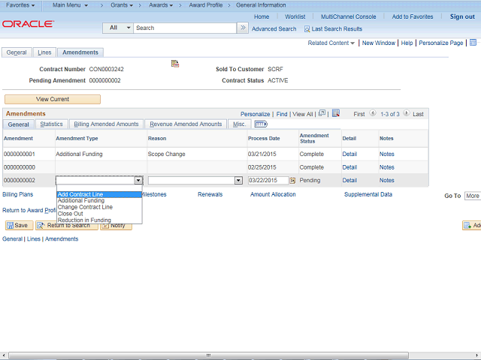Click the Sign out link

(462, 16)
